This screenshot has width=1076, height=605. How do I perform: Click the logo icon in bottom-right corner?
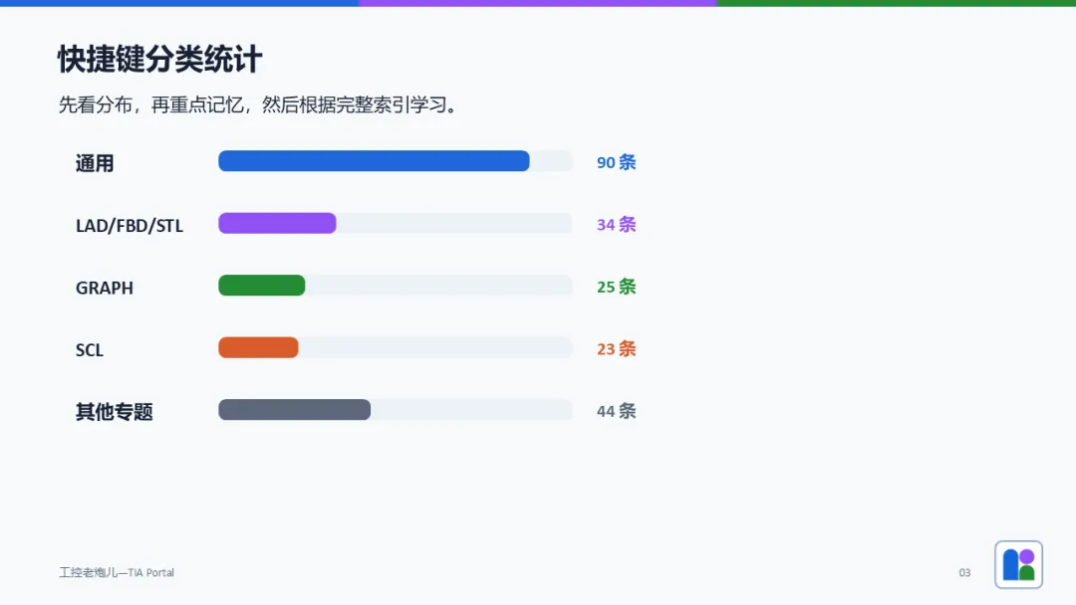click(1018, 564)
